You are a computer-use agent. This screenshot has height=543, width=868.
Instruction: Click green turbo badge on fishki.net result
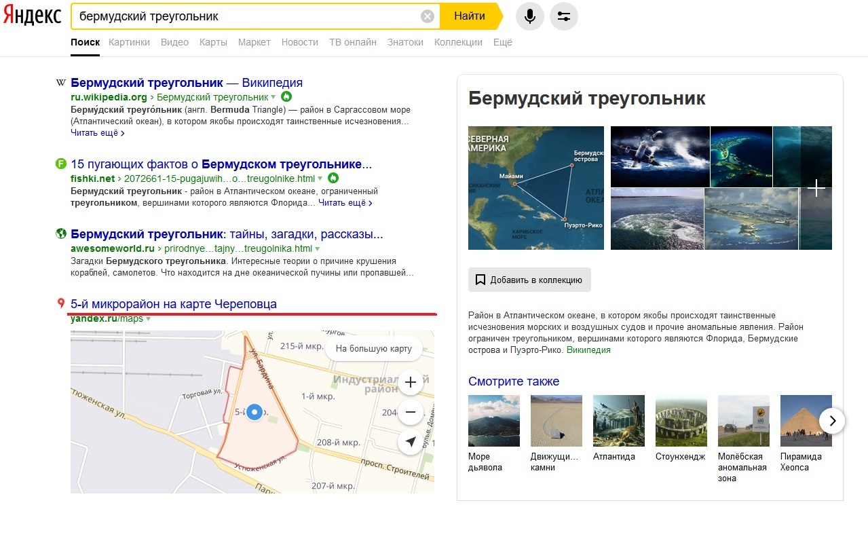coord(333,179)
